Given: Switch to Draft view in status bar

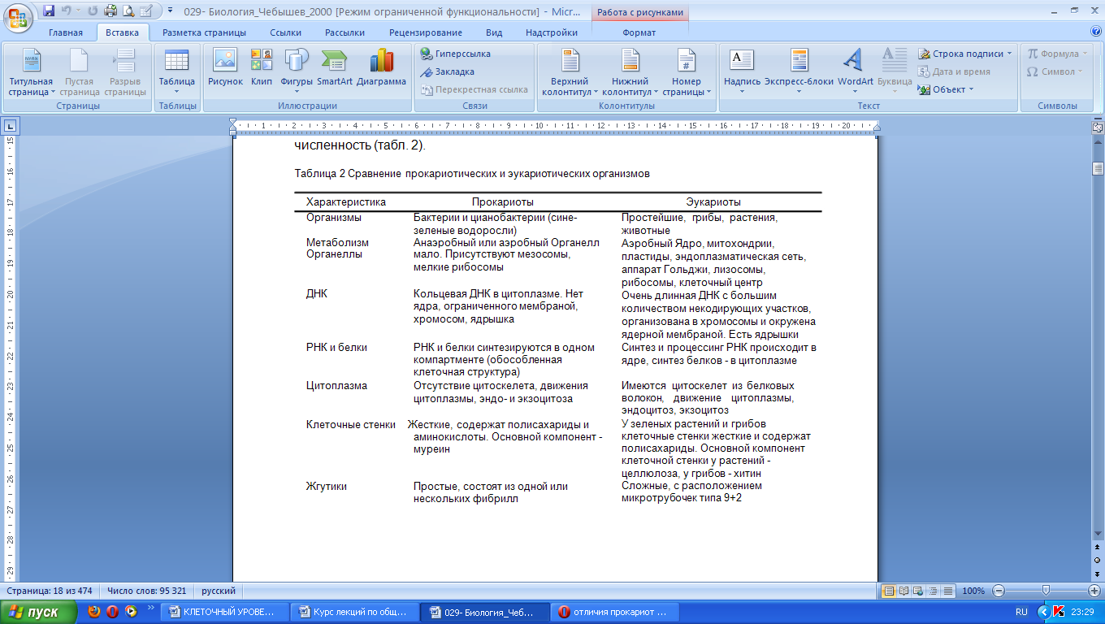Looking at the screenshot, I should coord(947,591).
